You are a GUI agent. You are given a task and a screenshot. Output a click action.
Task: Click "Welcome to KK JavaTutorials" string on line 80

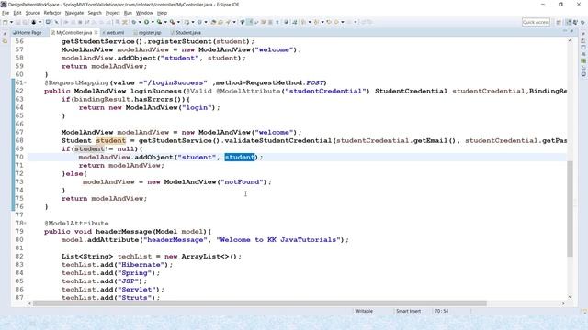[278, 240]
